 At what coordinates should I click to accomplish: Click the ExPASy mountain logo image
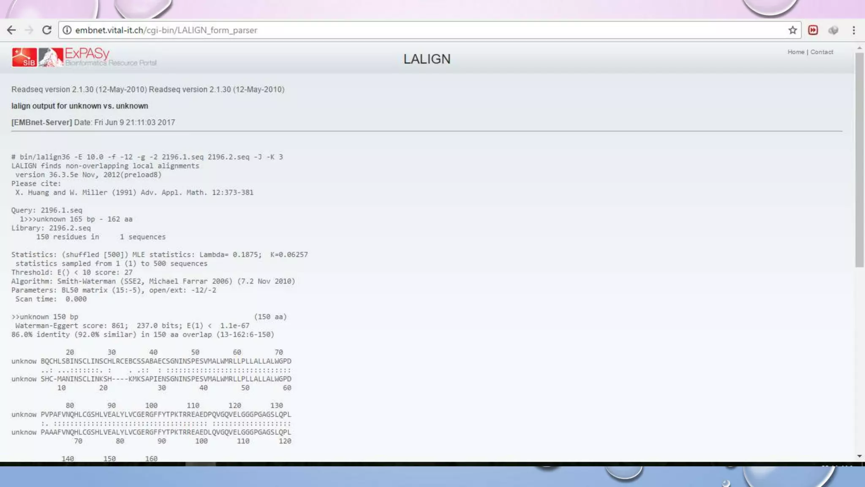51,57
